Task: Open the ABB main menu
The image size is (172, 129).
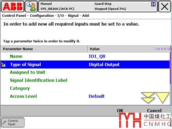Action: tap(12, 7)
